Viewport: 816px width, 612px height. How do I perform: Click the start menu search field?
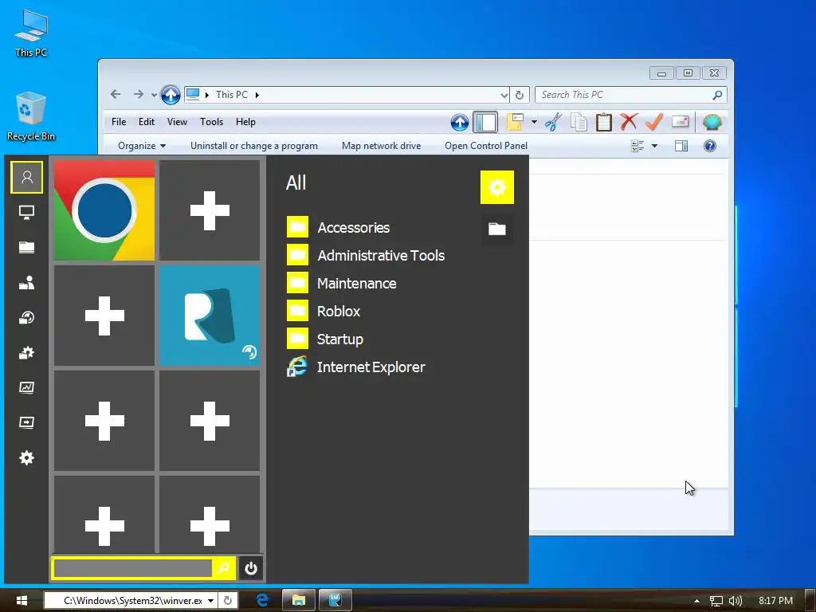pyautogui.click(x=133, y=568)
